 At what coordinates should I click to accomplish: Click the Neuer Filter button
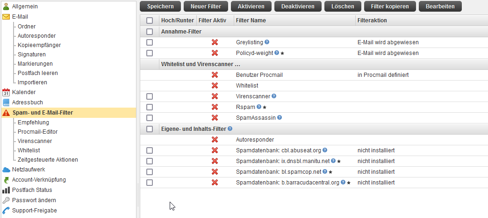pyautogui.click(x=206, y=6)
